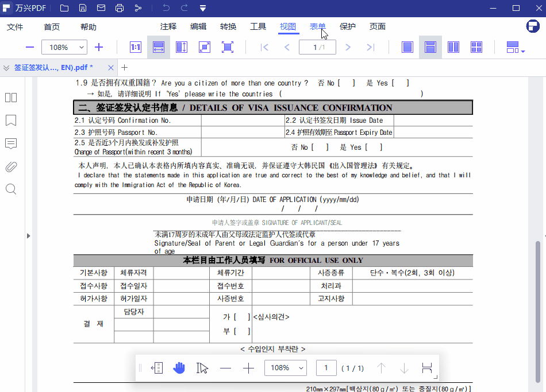Open the attachments paperclip panel on the left
This screenshot has height=392, width=546.
pyautogui.click(x=11, y=166)
